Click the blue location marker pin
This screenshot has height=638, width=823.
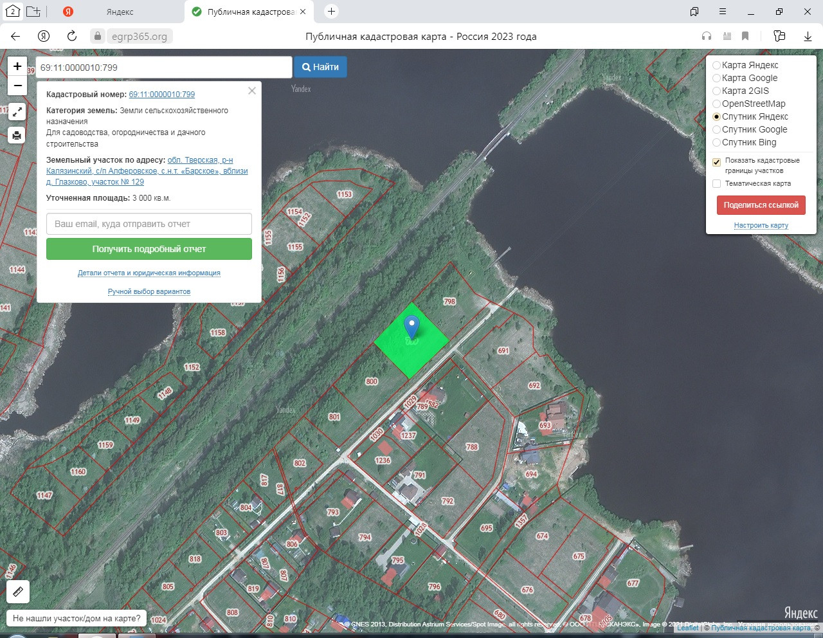click(411, 327)
